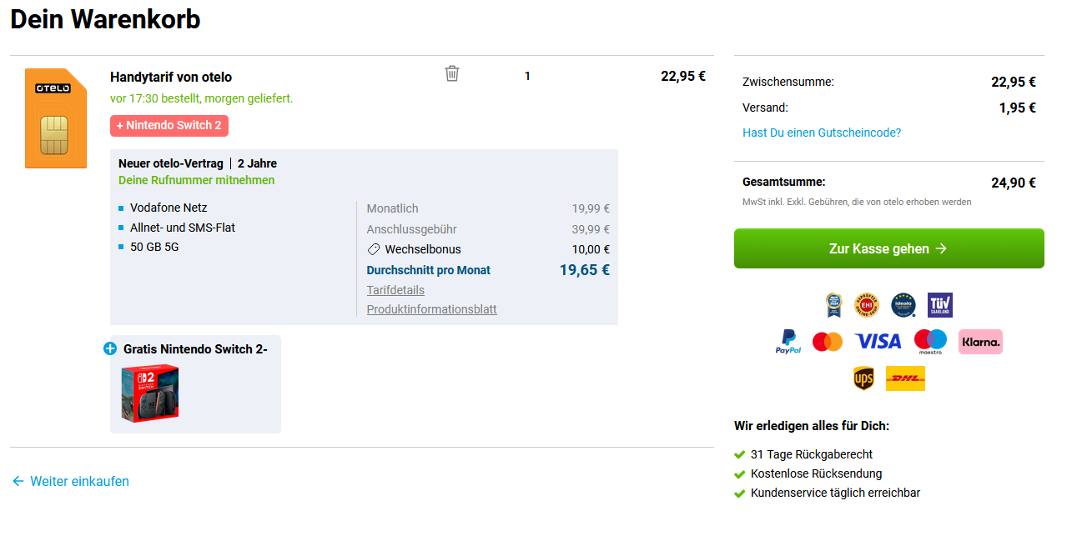1077x536 pixels.
Task: Open the Gutscheincode voucher link
Action: pos(822,133)
